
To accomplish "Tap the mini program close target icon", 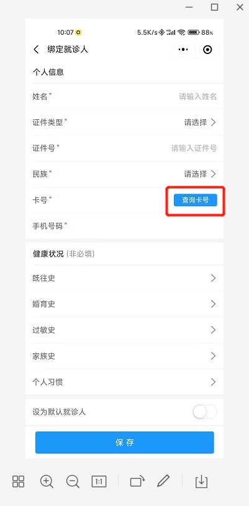I will (207, 50).
